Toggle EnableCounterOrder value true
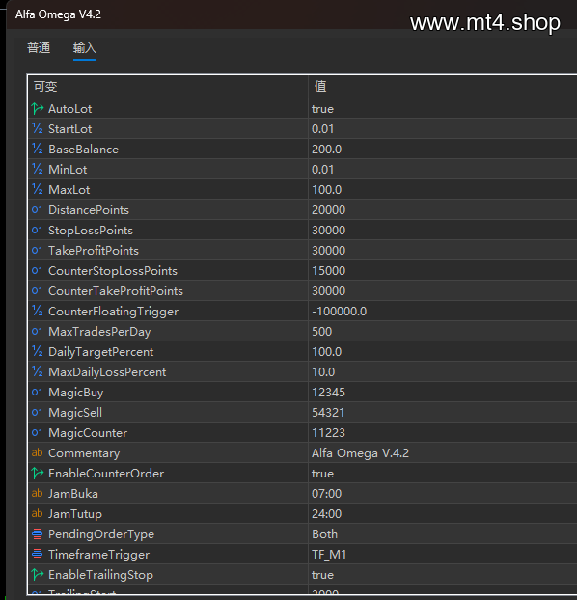Viewport: 577px width, 600px height. point(443,473)
